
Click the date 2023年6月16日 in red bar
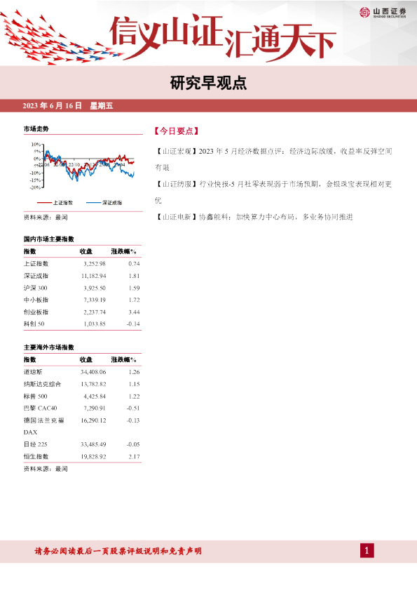click(x=52, y=105)
